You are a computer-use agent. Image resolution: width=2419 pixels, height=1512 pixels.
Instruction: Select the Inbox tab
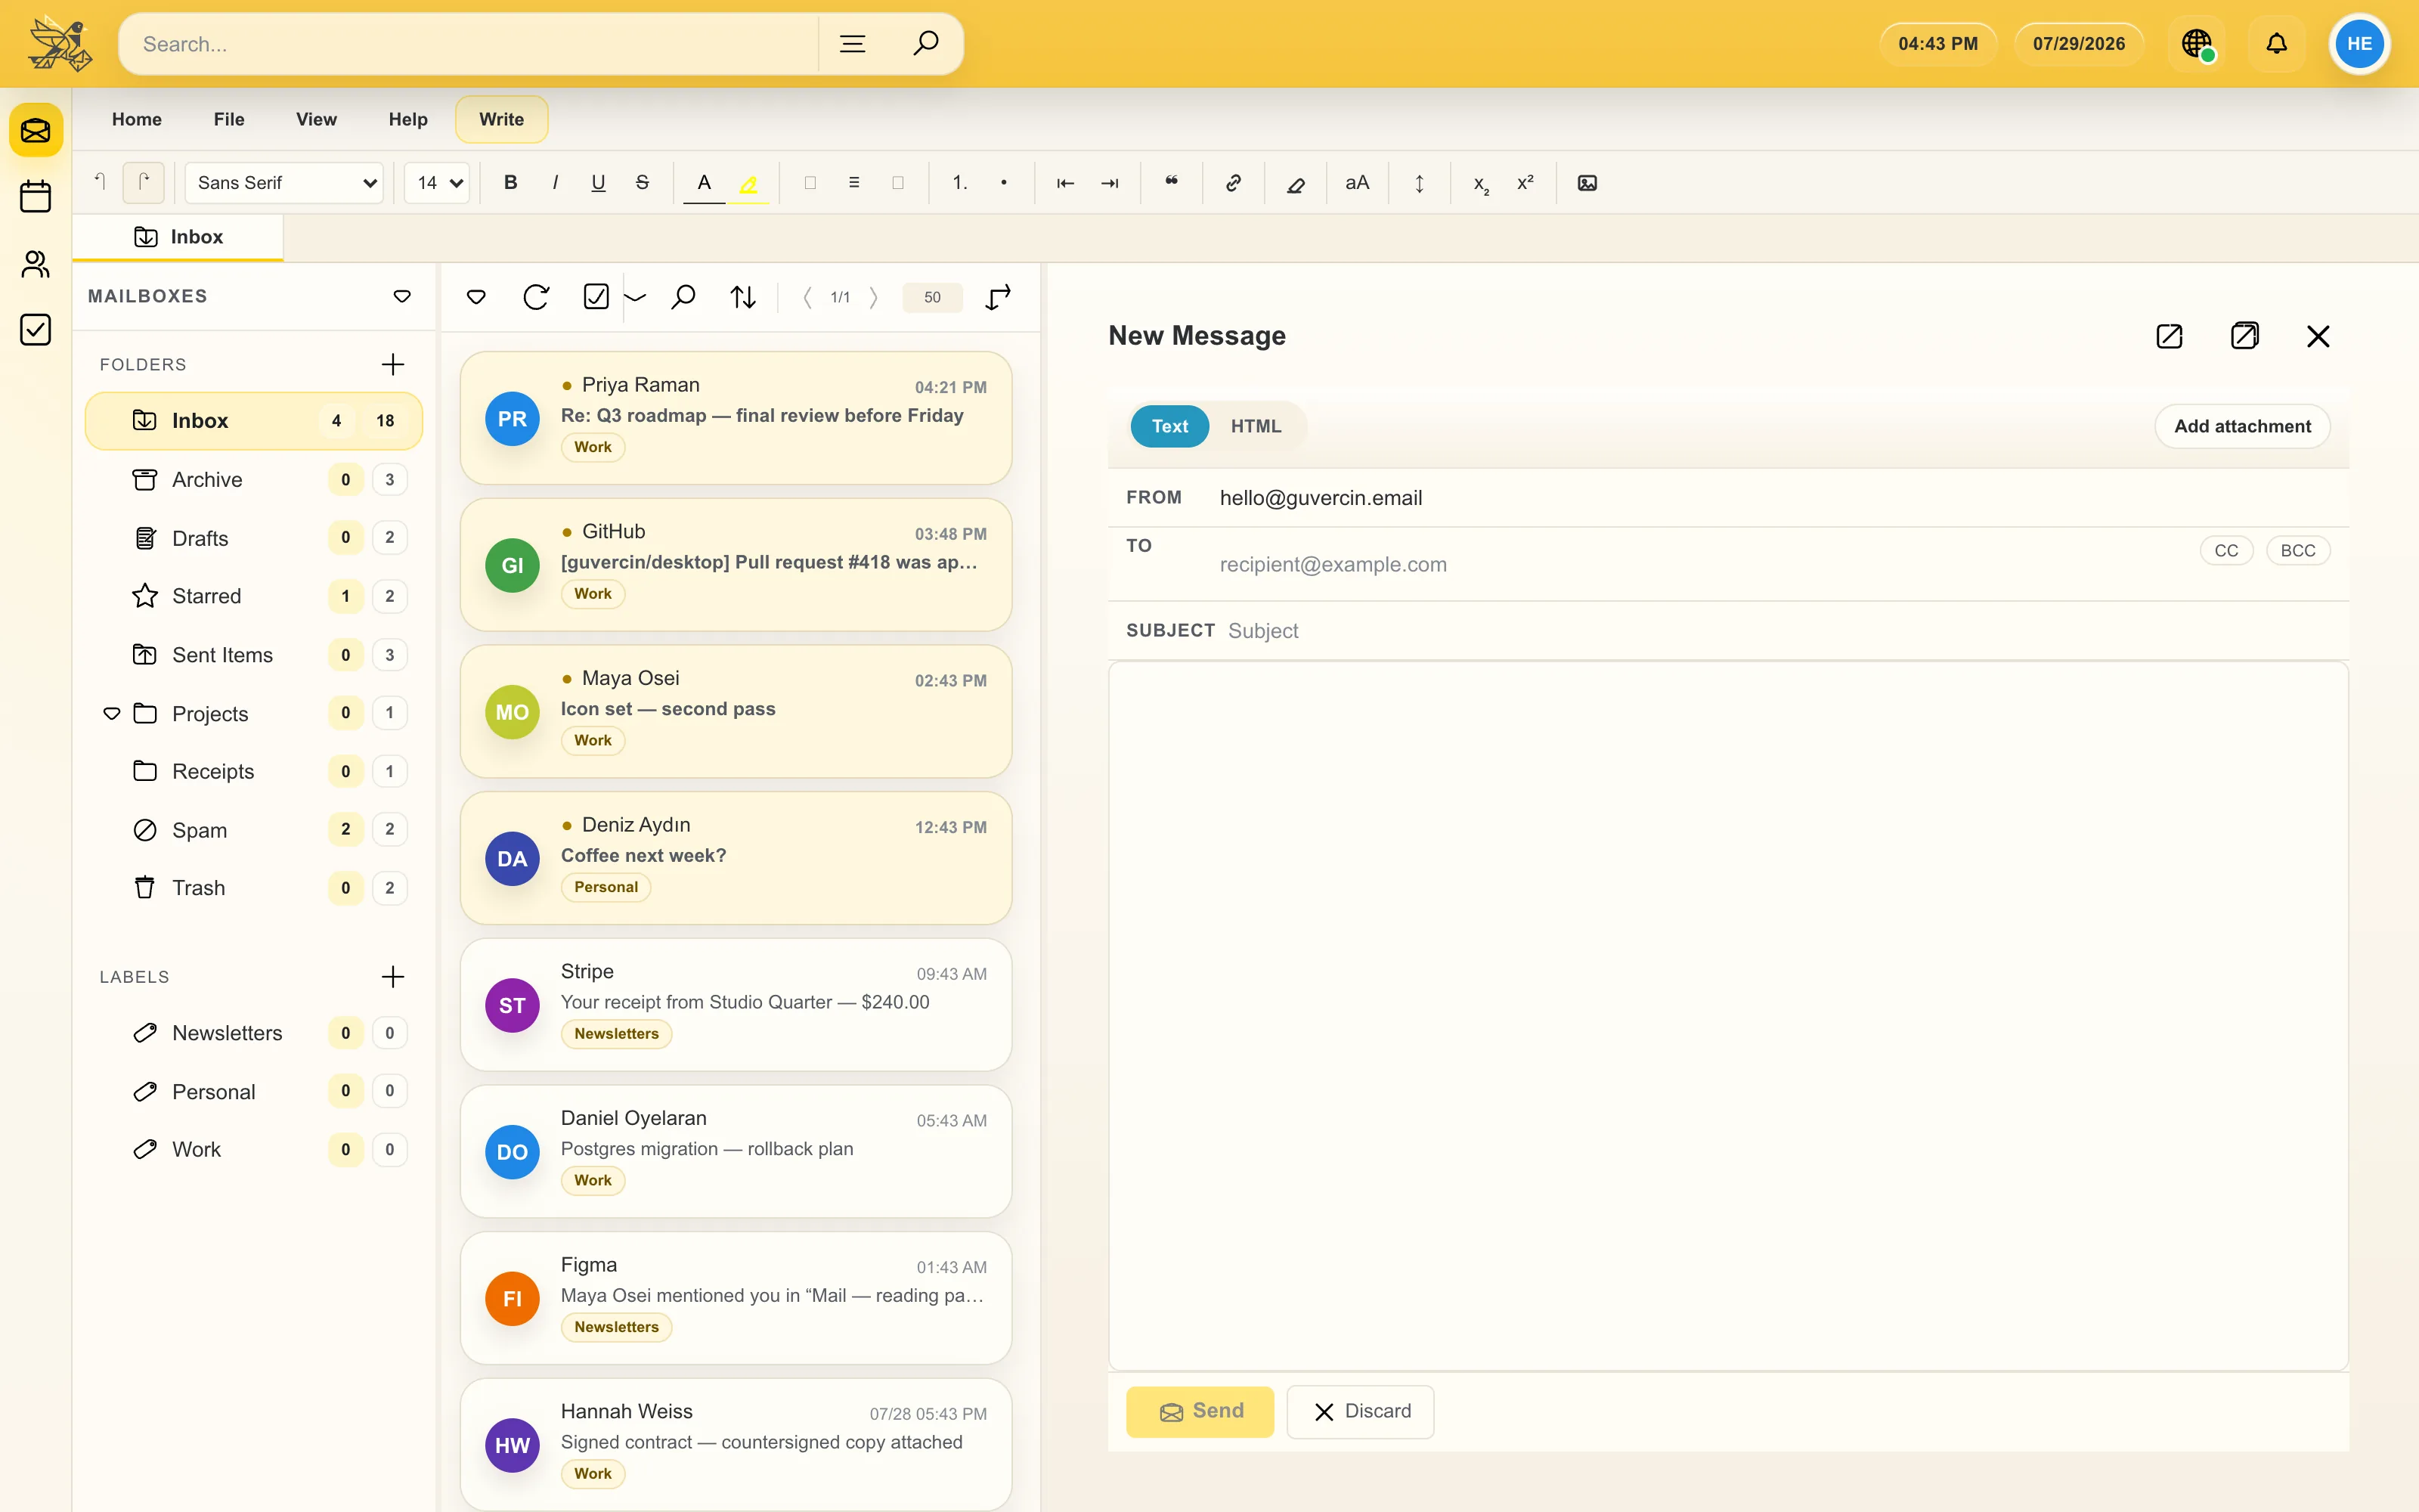[x=178, y=237]
